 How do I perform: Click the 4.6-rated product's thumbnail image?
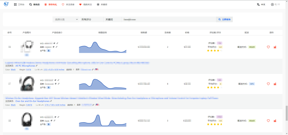27,120
